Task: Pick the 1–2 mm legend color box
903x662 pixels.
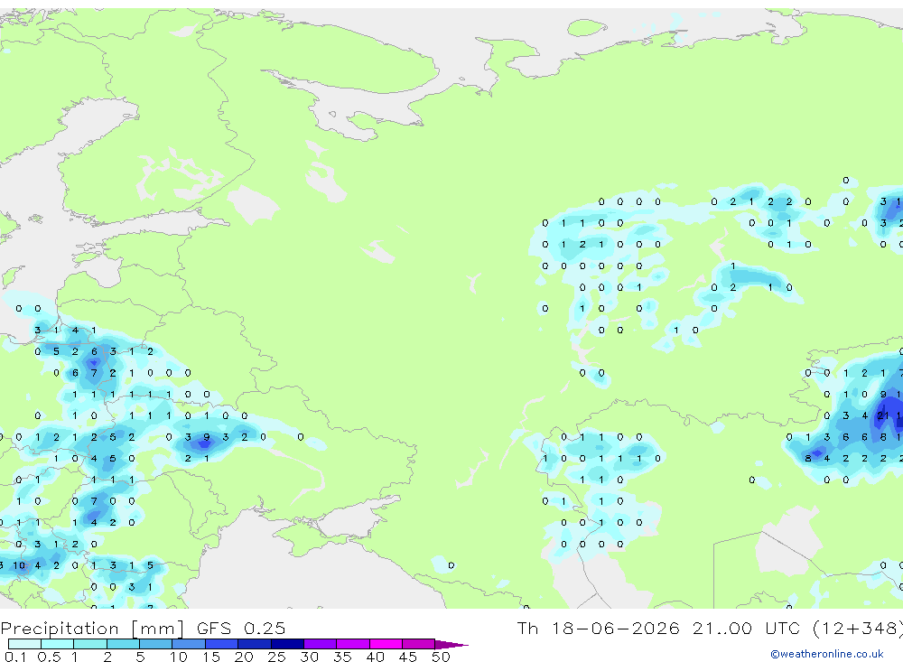Action: 90,644
